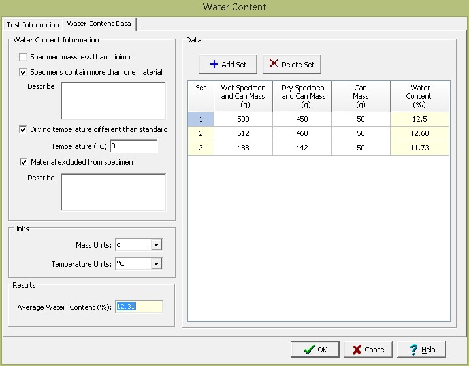Open the Mass Units dropdown
Viewport: 469px width, 366px height.
tap(155, 245)
